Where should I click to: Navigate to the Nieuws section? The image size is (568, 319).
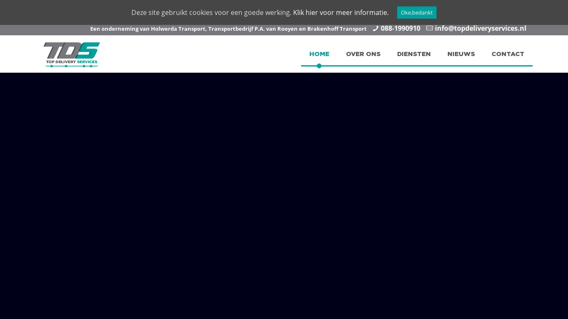pyautogui.click(x=461, y=54)
